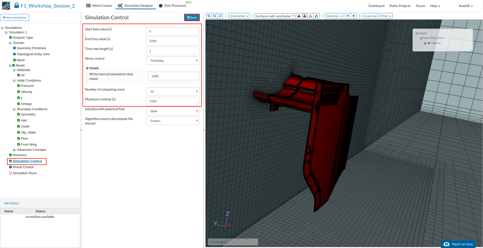
Task: Click the show all eye icon in toolbar
Action: coord(354,16)
